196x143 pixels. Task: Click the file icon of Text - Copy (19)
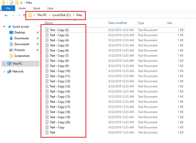tap(47, 117)
